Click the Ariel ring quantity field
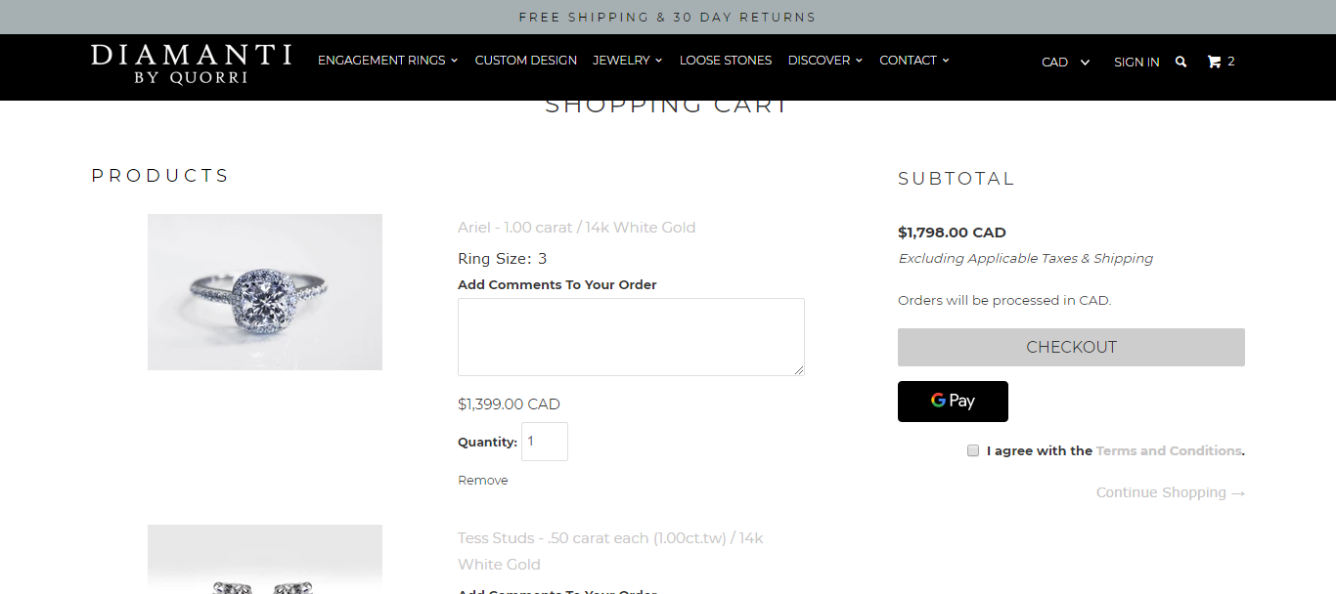 [x=544, y=442]
